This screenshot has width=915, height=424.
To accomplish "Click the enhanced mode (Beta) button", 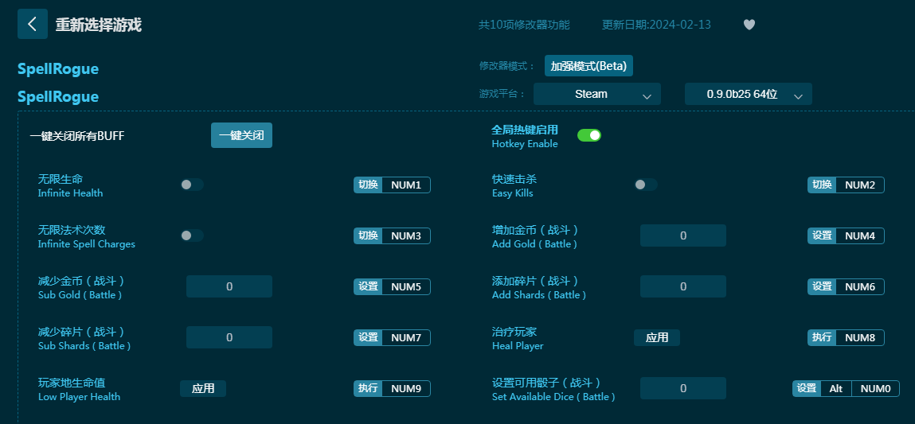I will [588, 66].
